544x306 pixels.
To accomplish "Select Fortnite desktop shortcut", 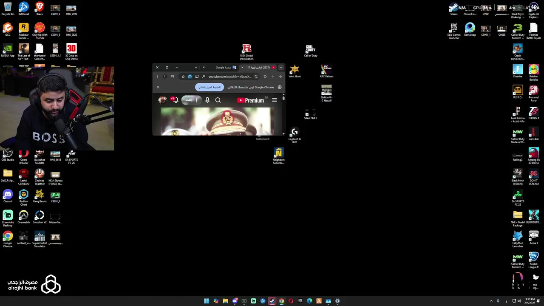I will (518, 71).
